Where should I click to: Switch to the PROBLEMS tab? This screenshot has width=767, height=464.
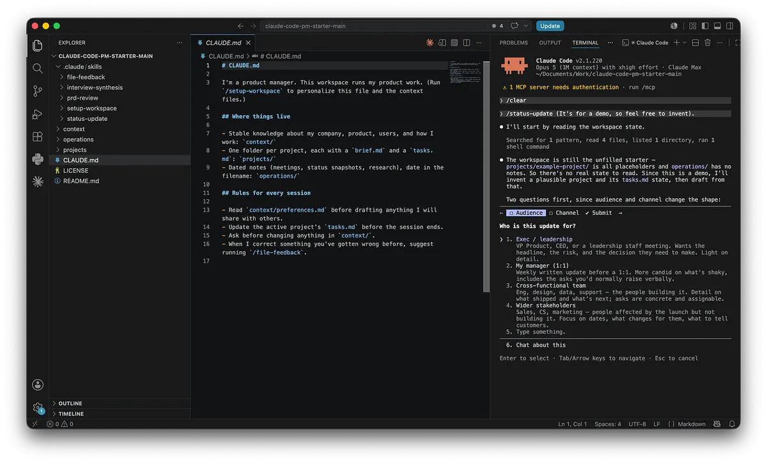(x=514, y=43)
